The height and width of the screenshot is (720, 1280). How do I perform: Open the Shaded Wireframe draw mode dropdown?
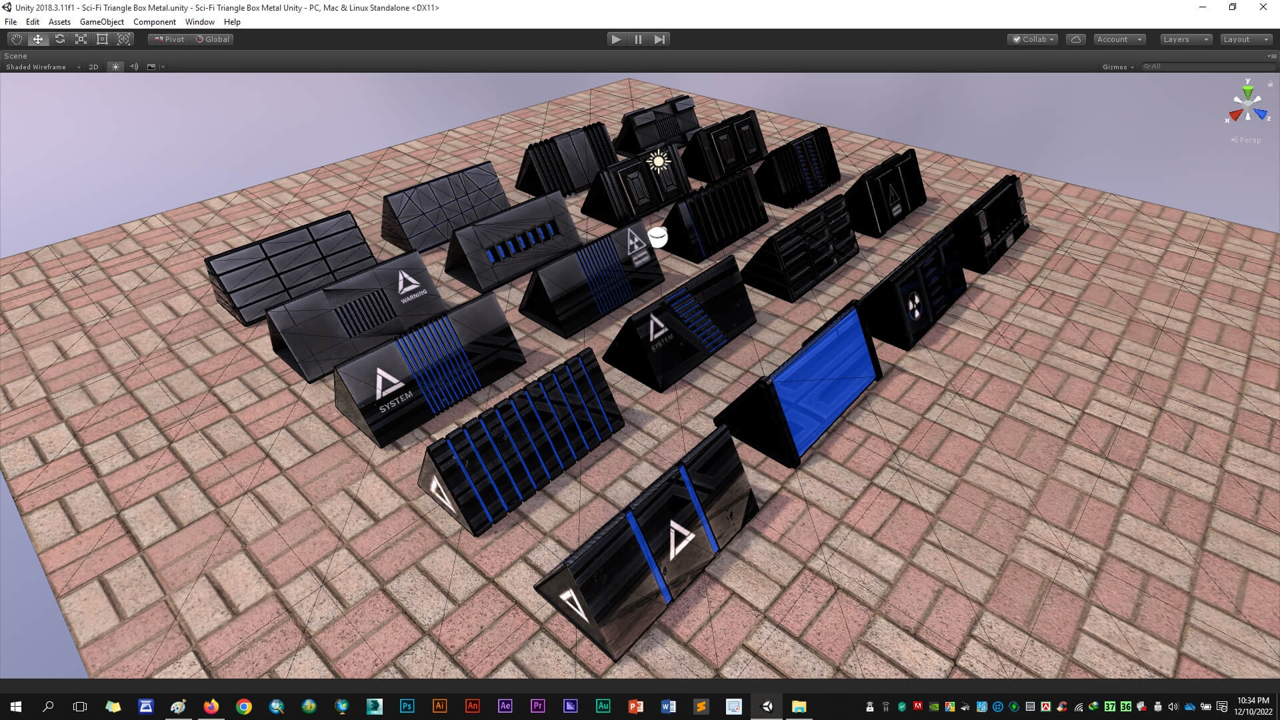tap(42, 67)
